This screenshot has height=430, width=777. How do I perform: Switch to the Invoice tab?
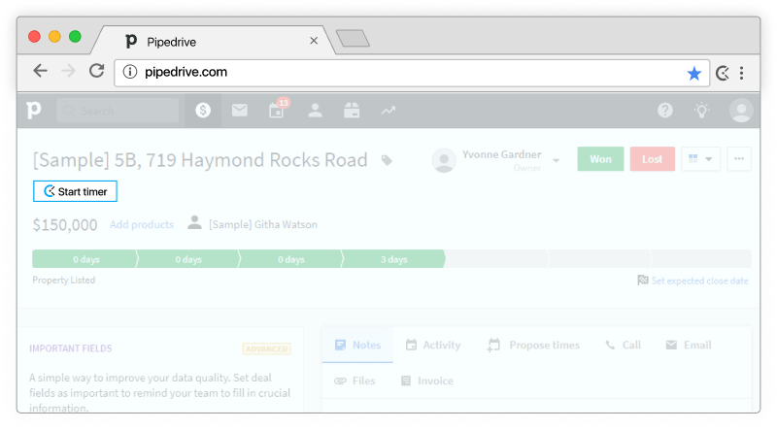[426, 380]
